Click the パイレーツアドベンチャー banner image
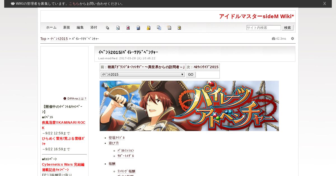The width and height of the screenshot is (336, 176). coord(189,106)
